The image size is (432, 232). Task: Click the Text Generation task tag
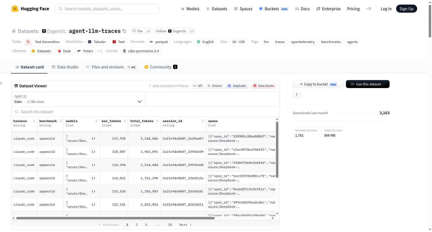click(x=43, y=42)
